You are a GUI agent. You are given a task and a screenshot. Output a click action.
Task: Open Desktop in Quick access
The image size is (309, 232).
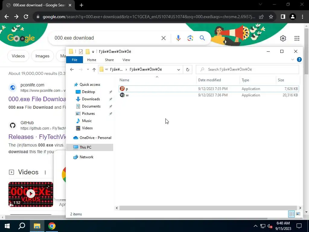coord(88,92)
